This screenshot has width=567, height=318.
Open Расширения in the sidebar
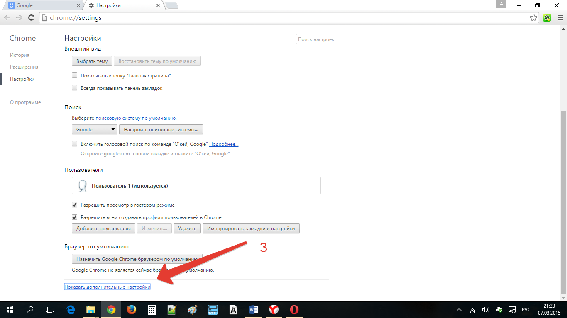click(x=24, y=67)
